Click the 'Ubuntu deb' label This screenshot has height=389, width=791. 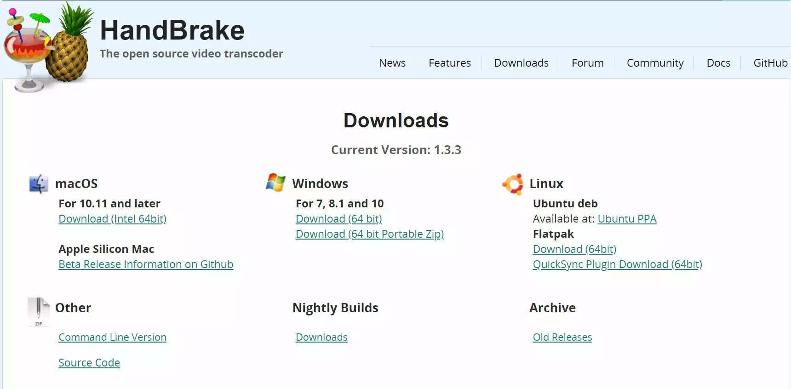coord(565,204)
